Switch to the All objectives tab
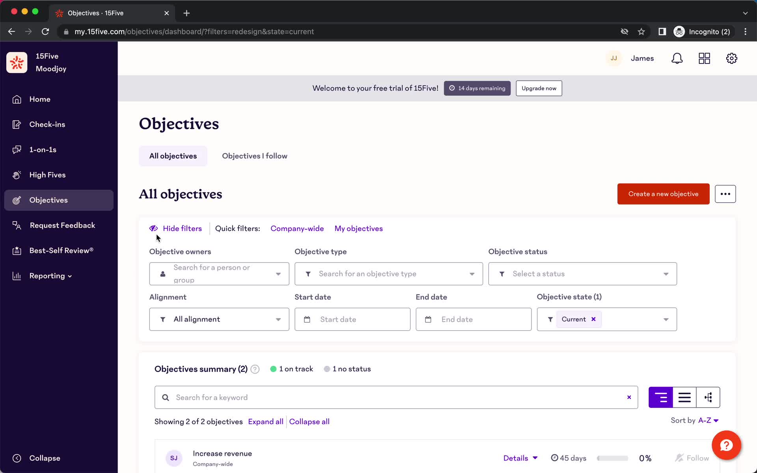This screenshot has width=757, height=473. point(173,156)
